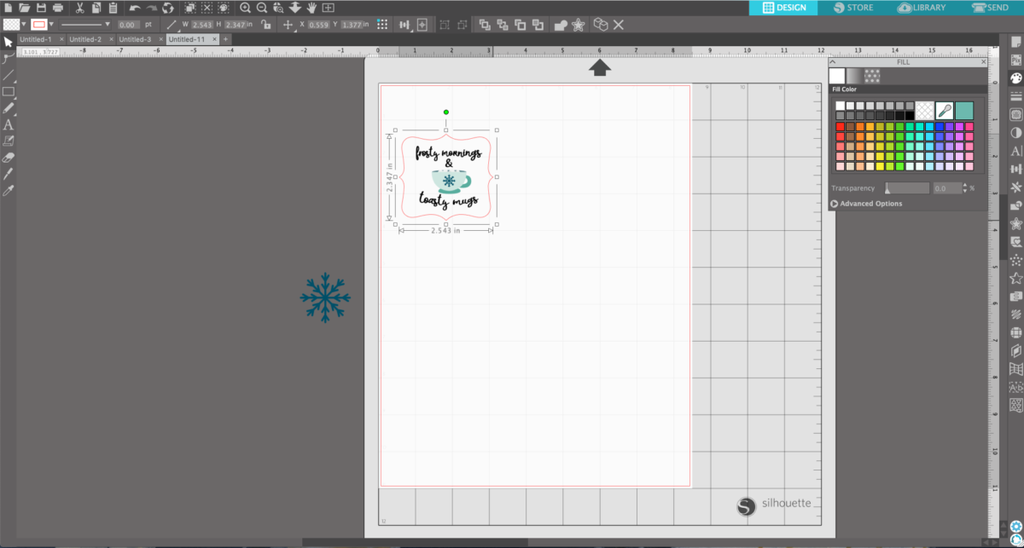Select the pattern fill type swatch

pos(872,75)
